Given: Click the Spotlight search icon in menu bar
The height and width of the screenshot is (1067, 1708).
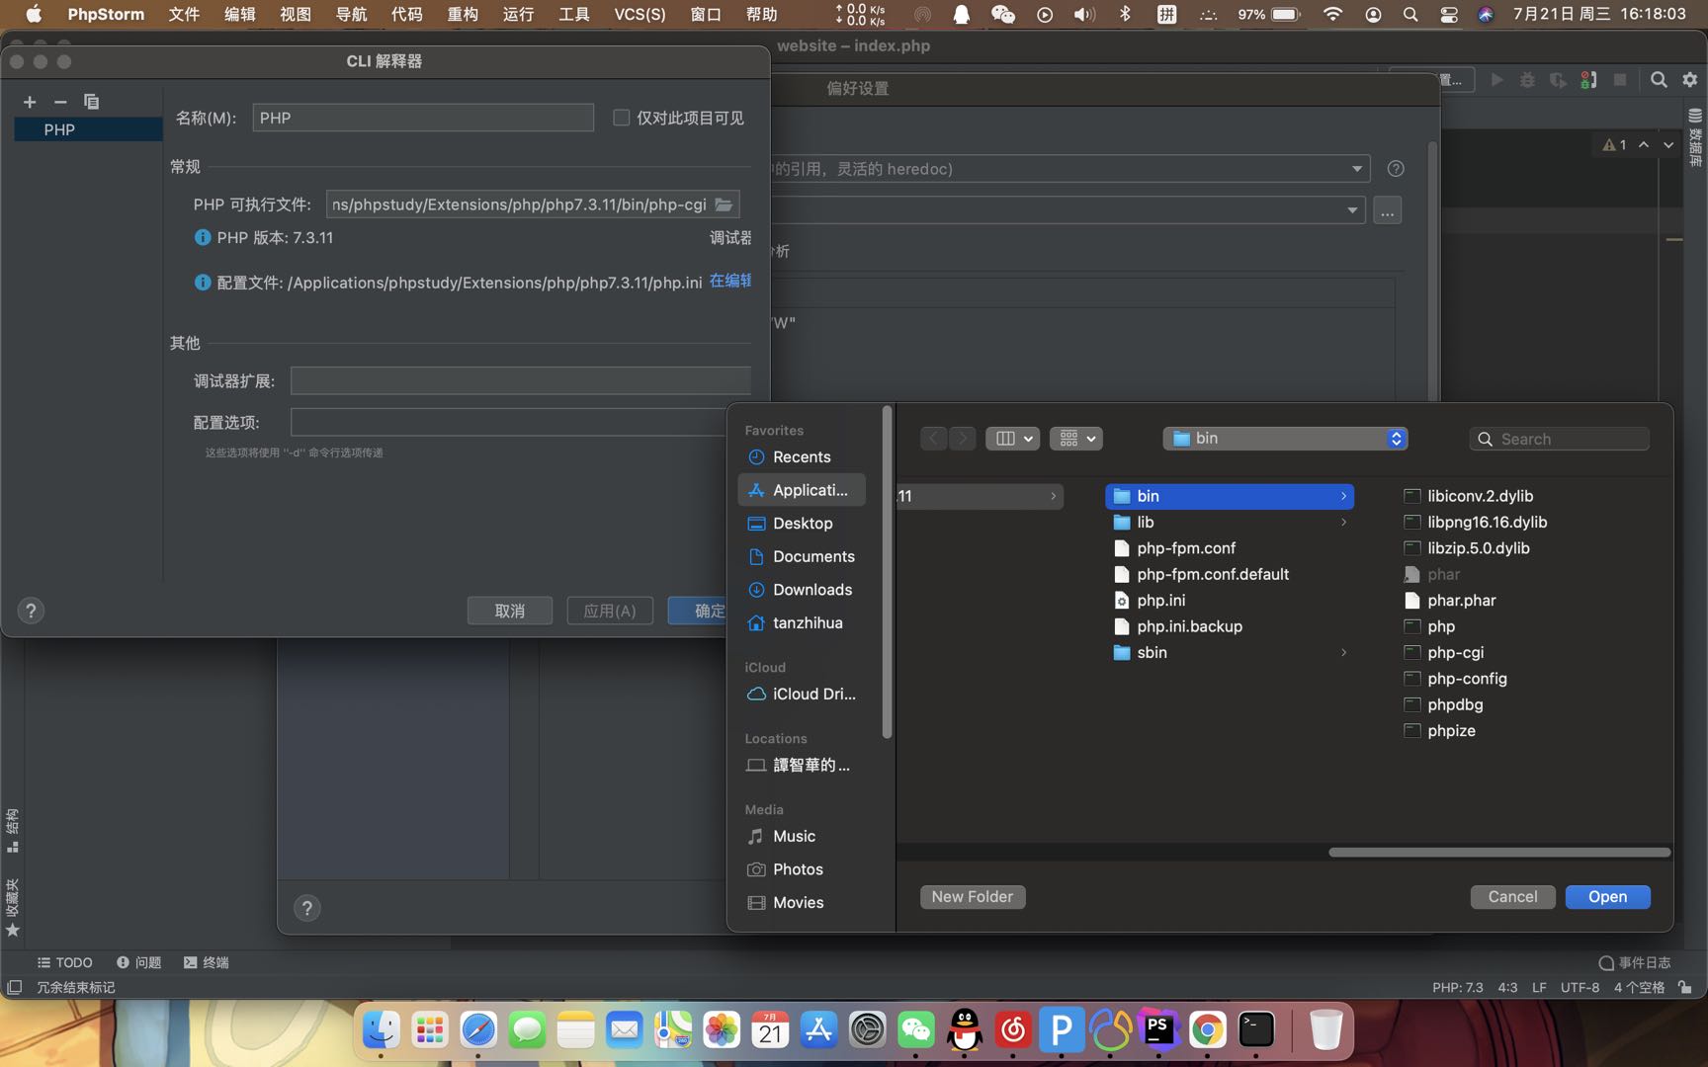Looking at the screenshot, I should click(x=1410, y=15).
